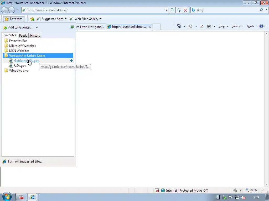269x201 pixels.
Task: Click the Forward navigation button
Action: click(12, 10)
